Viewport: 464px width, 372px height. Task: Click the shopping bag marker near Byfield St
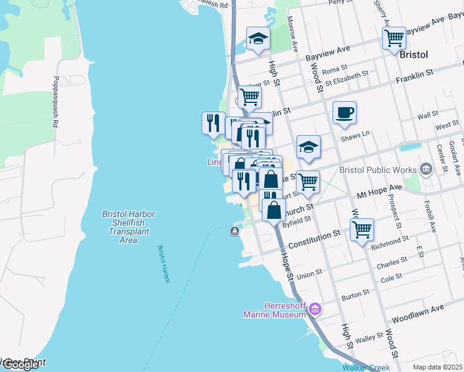pos(274,210)
